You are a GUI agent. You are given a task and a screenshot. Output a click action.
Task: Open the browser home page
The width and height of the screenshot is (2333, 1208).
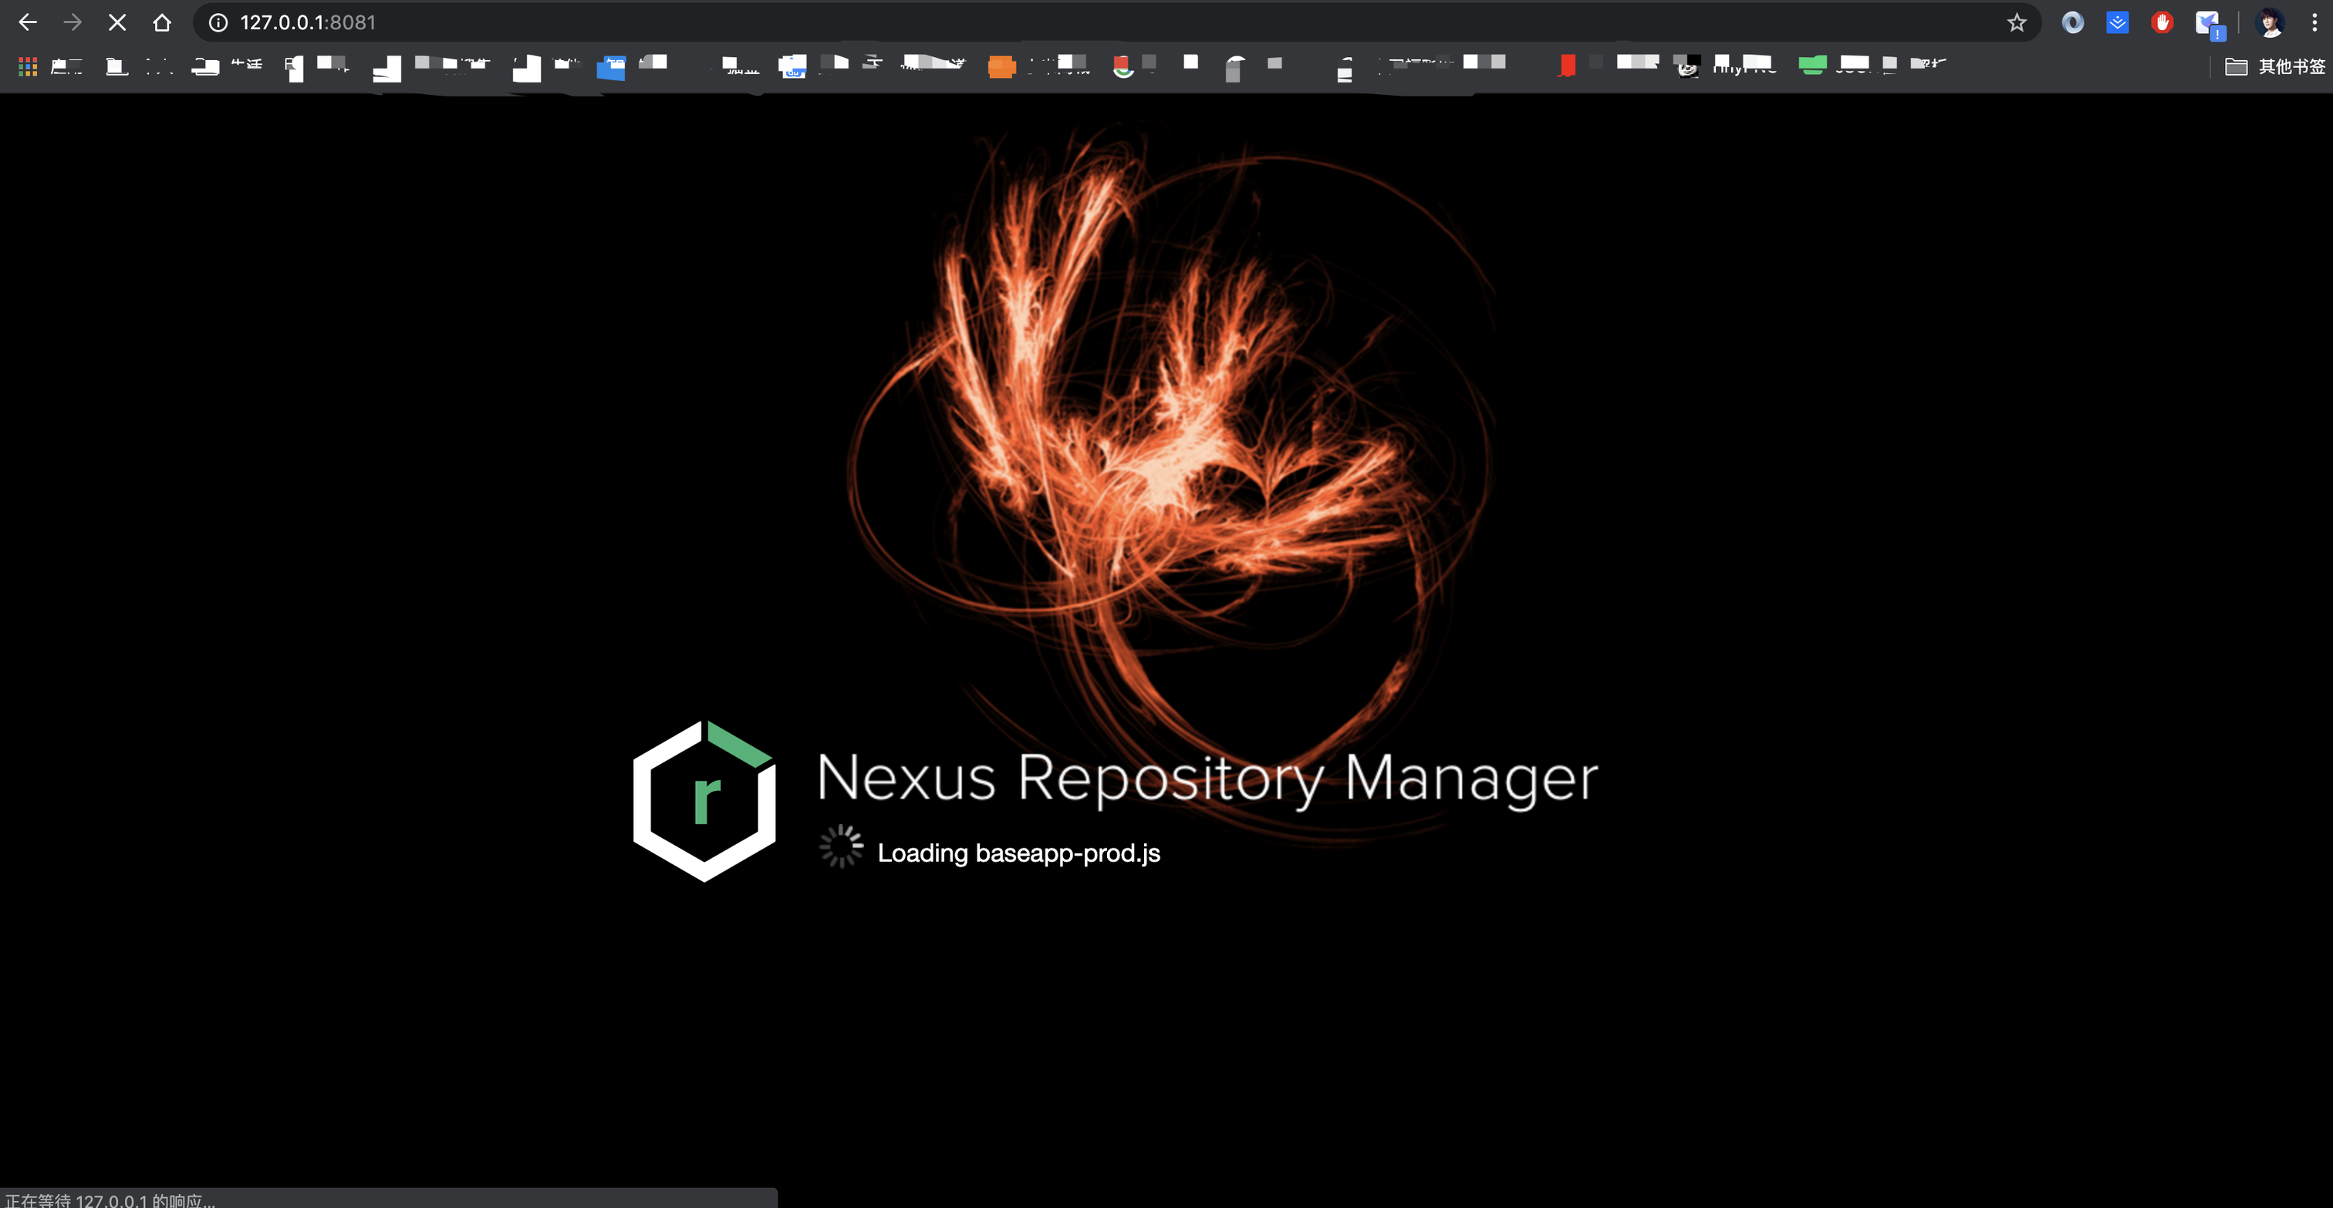click(161, 22)
